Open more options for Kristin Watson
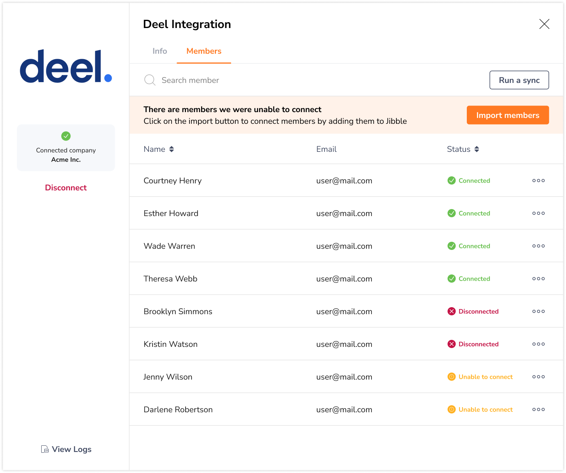 pos(538,344)
